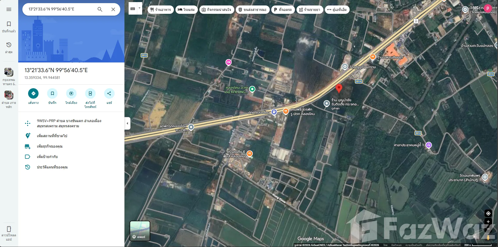Select the Restaurants (ร้านอาหาร) filter chip
The height and width of the screenshot is (247, 498).
point(161,10)
